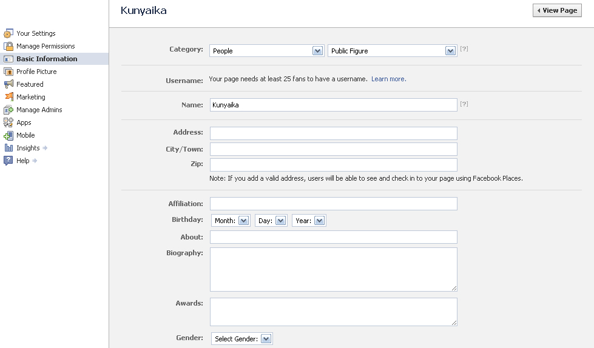Open the Help sidebar item

click(23, 161)
